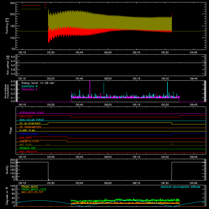The image size is (209, 209).
Task: Click the SC_TRANSMITTER flag label
Action: (30, 127)
